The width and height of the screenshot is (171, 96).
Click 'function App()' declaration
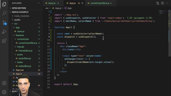63,27
